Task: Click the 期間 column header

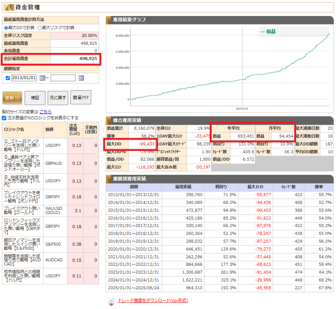Action: click(x=134, y=187)
